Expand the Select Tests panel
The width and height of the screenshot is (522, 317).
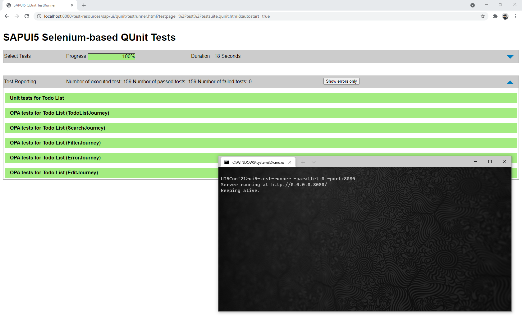click(x=510, y=57)
